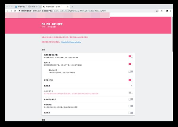Disable the 画中画 (PiP) toggle
The height and width of the screenshot is (127, 178).
[131, 80]
